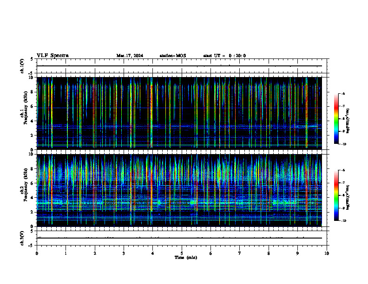Click the ch.1 spectrogram color bar
Image resolution: width=368 pixels, height=284 pixels.
pos(336,119)
